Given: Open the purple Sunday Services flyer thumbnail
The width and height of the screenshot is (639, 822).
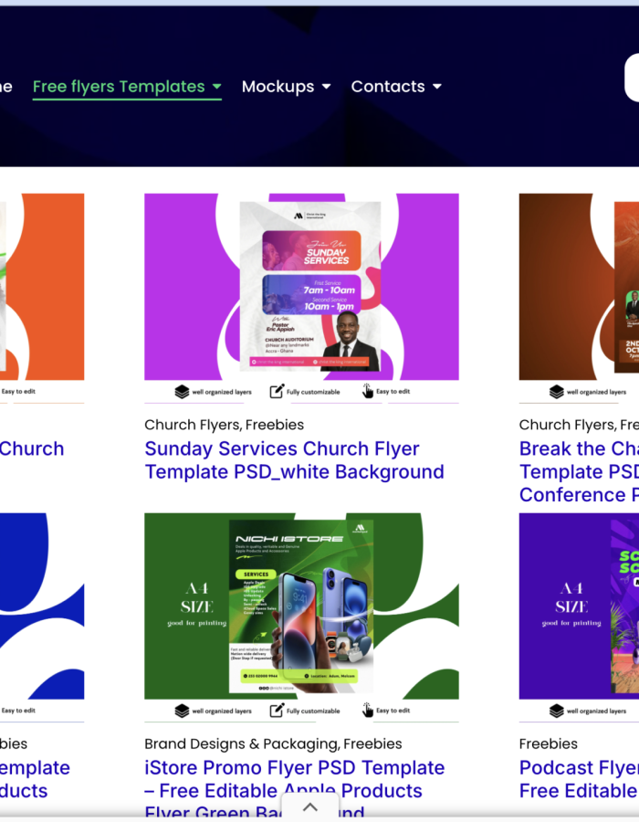Looking at the screenshot, I should tap(301, 287).
